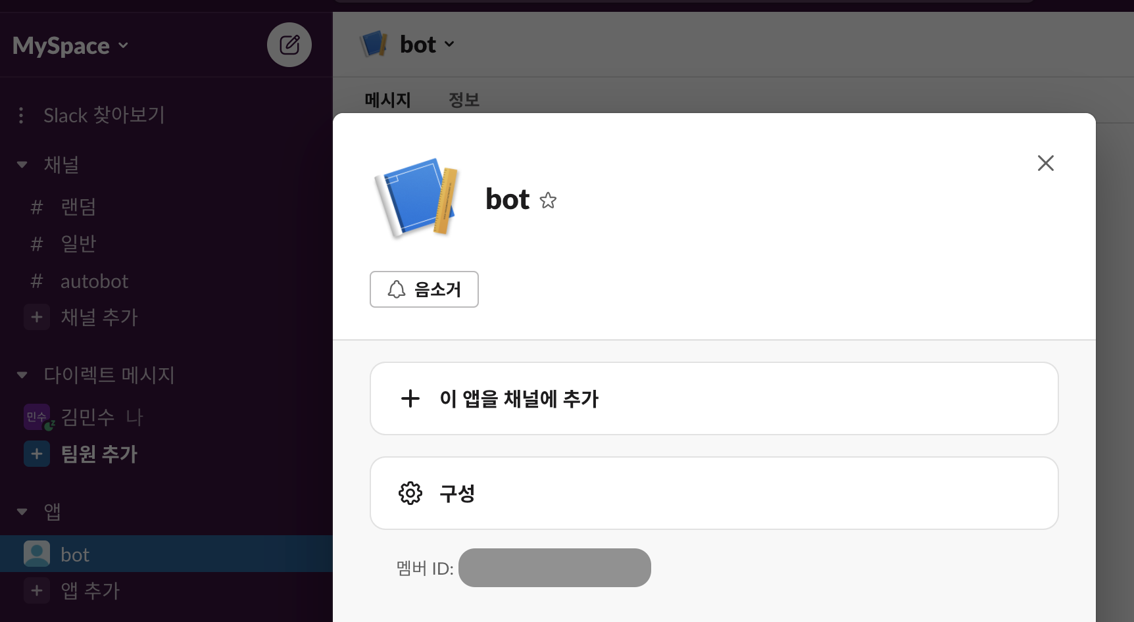Click the plus icon beside 앱 추가

click(x=37, y=590)
